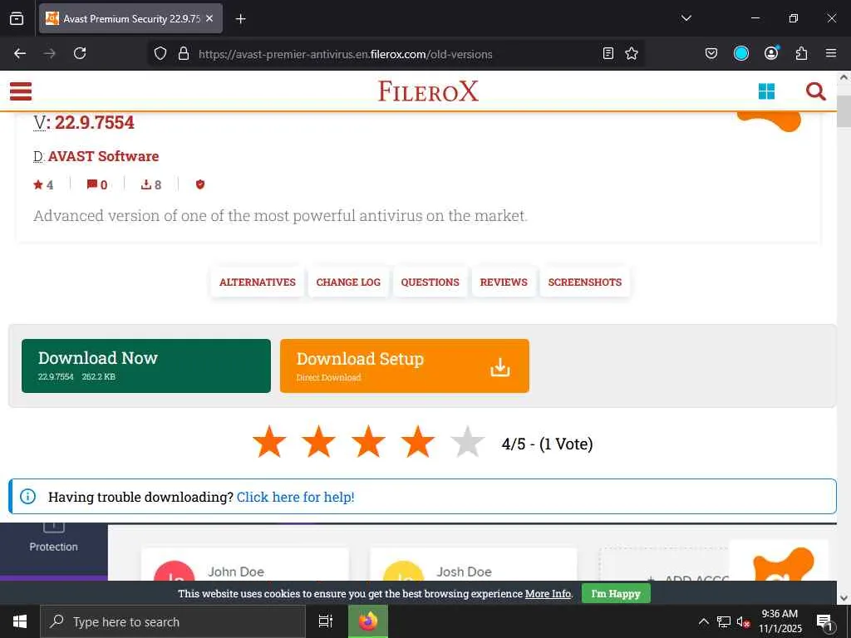
Task: Click the Firefox forward arrow
Action: click(49, 53)
